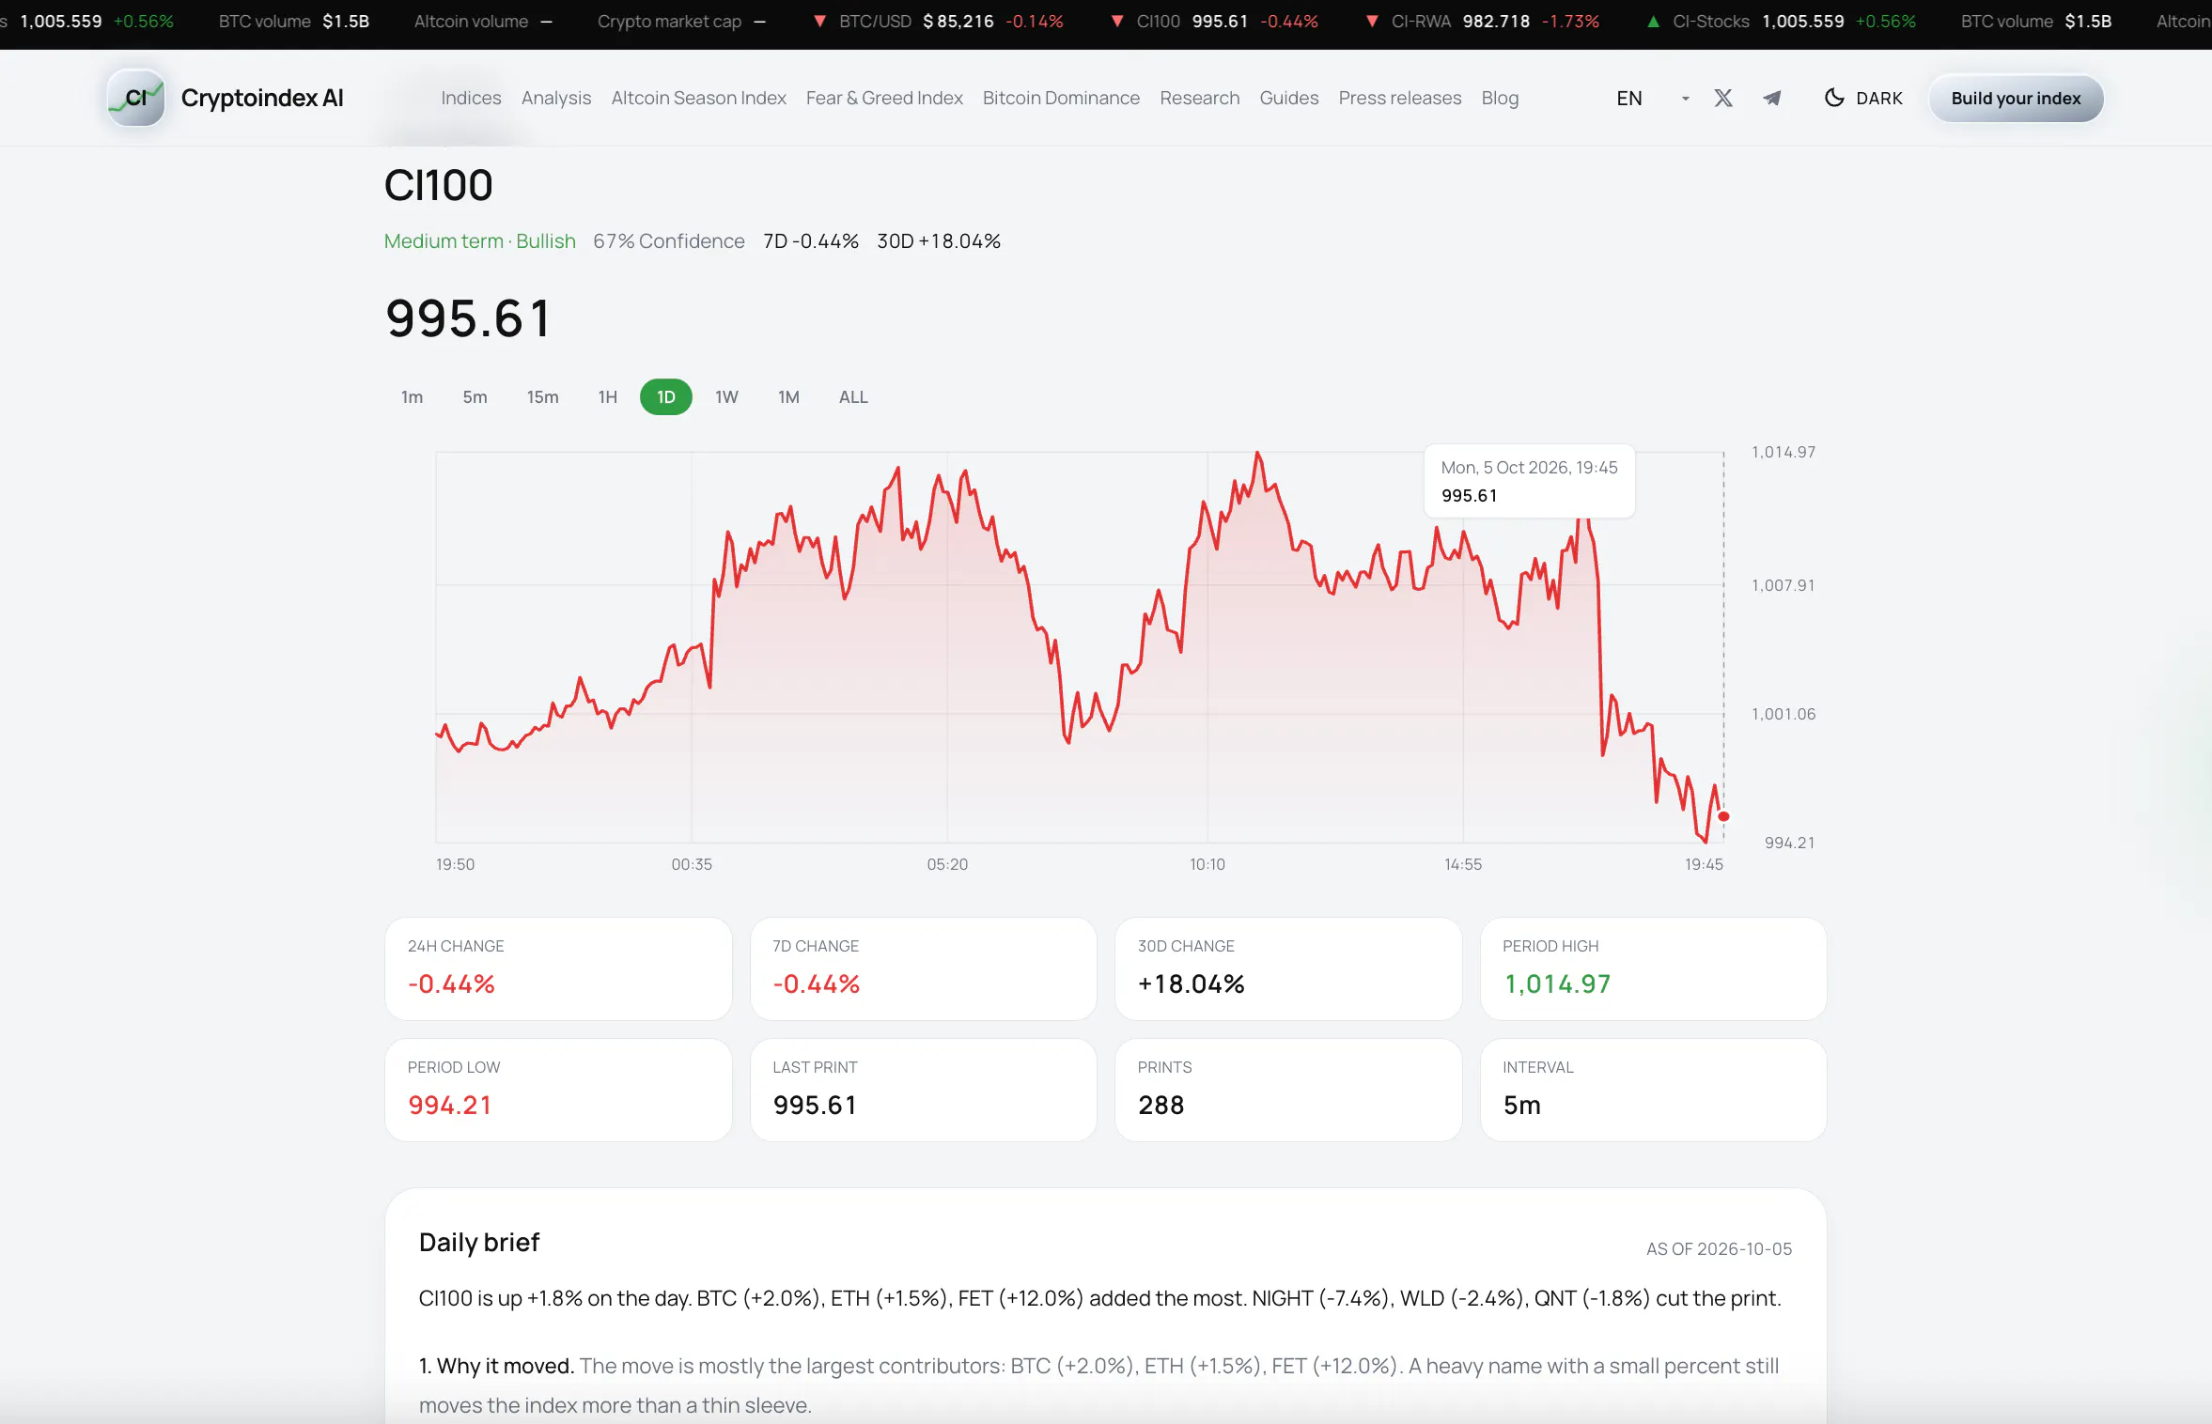Switch chart to 15m interval
Image resolution: width=2212 pixels, height=1424 pixels.
coord(542,396)
